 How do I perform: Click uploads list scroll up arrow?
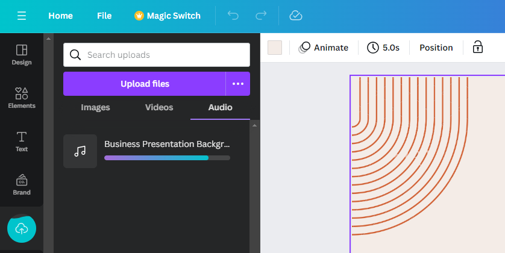pos(254,125)
